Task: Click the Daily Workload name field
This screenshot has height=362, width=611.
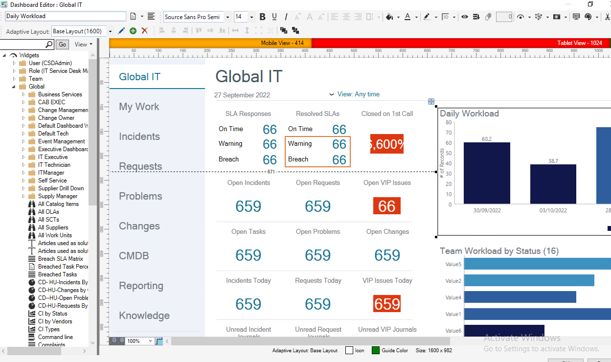Action: click(66, 16)
